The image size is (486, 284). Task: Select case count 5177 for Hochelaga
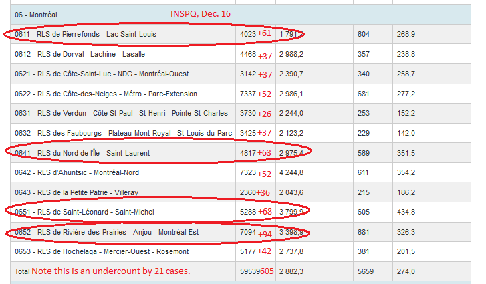click(x=248, y=251)
